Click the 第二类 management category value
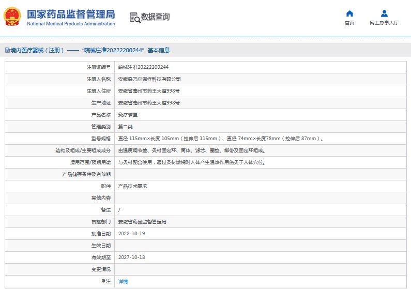This screenshot has height=289, width=411. [125, 127]
